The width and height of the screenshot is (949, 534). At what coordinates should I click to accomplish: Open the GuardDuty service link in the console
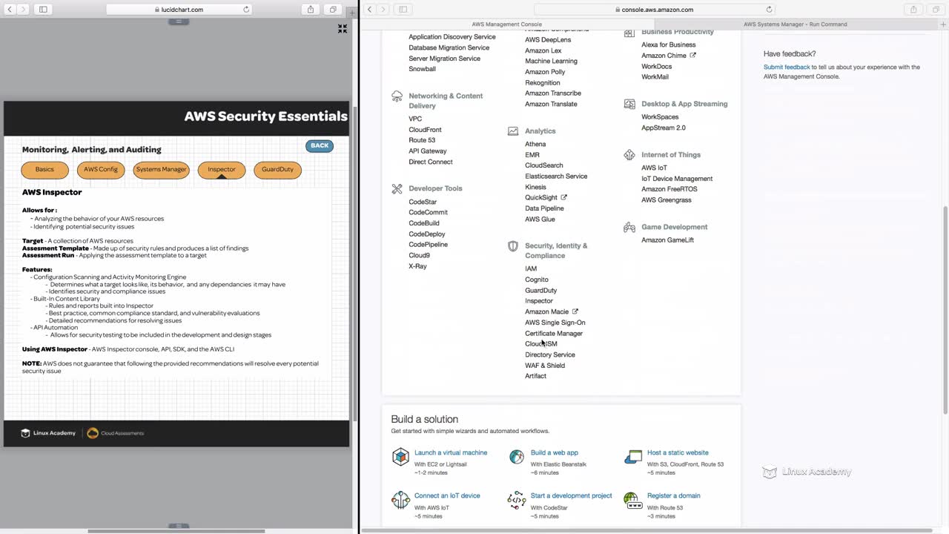[x=541, y=291]
